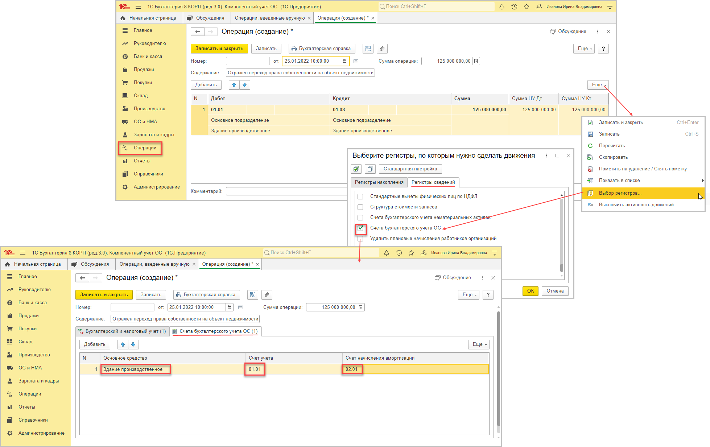Move row up arrow in top window
Screen dimensions: 710x447
[234, 85]
